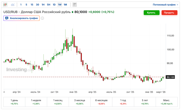Select the 5 лет performance period
Viewport: 182px width, 111px height.
(145, 102)
